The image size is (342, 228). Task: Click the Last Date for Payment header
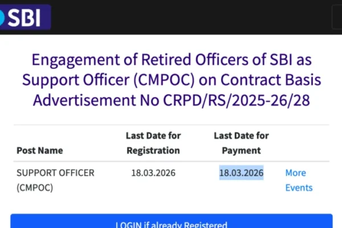(241, 143)
